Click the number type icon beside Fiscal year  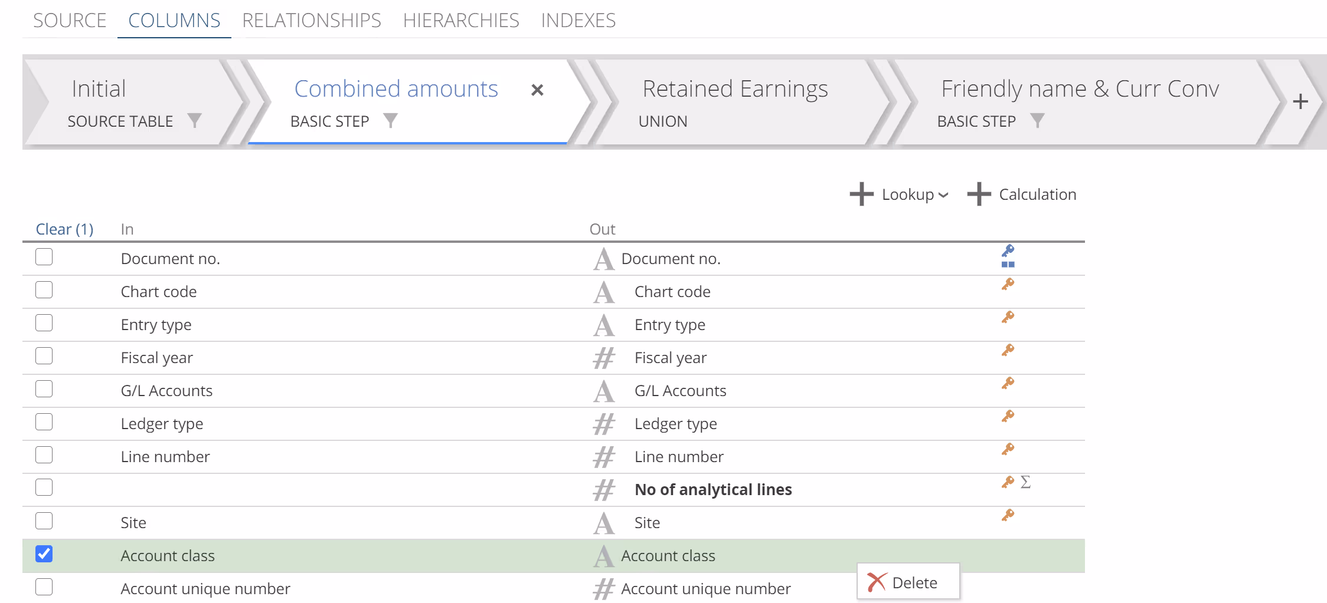coord(603,358)
